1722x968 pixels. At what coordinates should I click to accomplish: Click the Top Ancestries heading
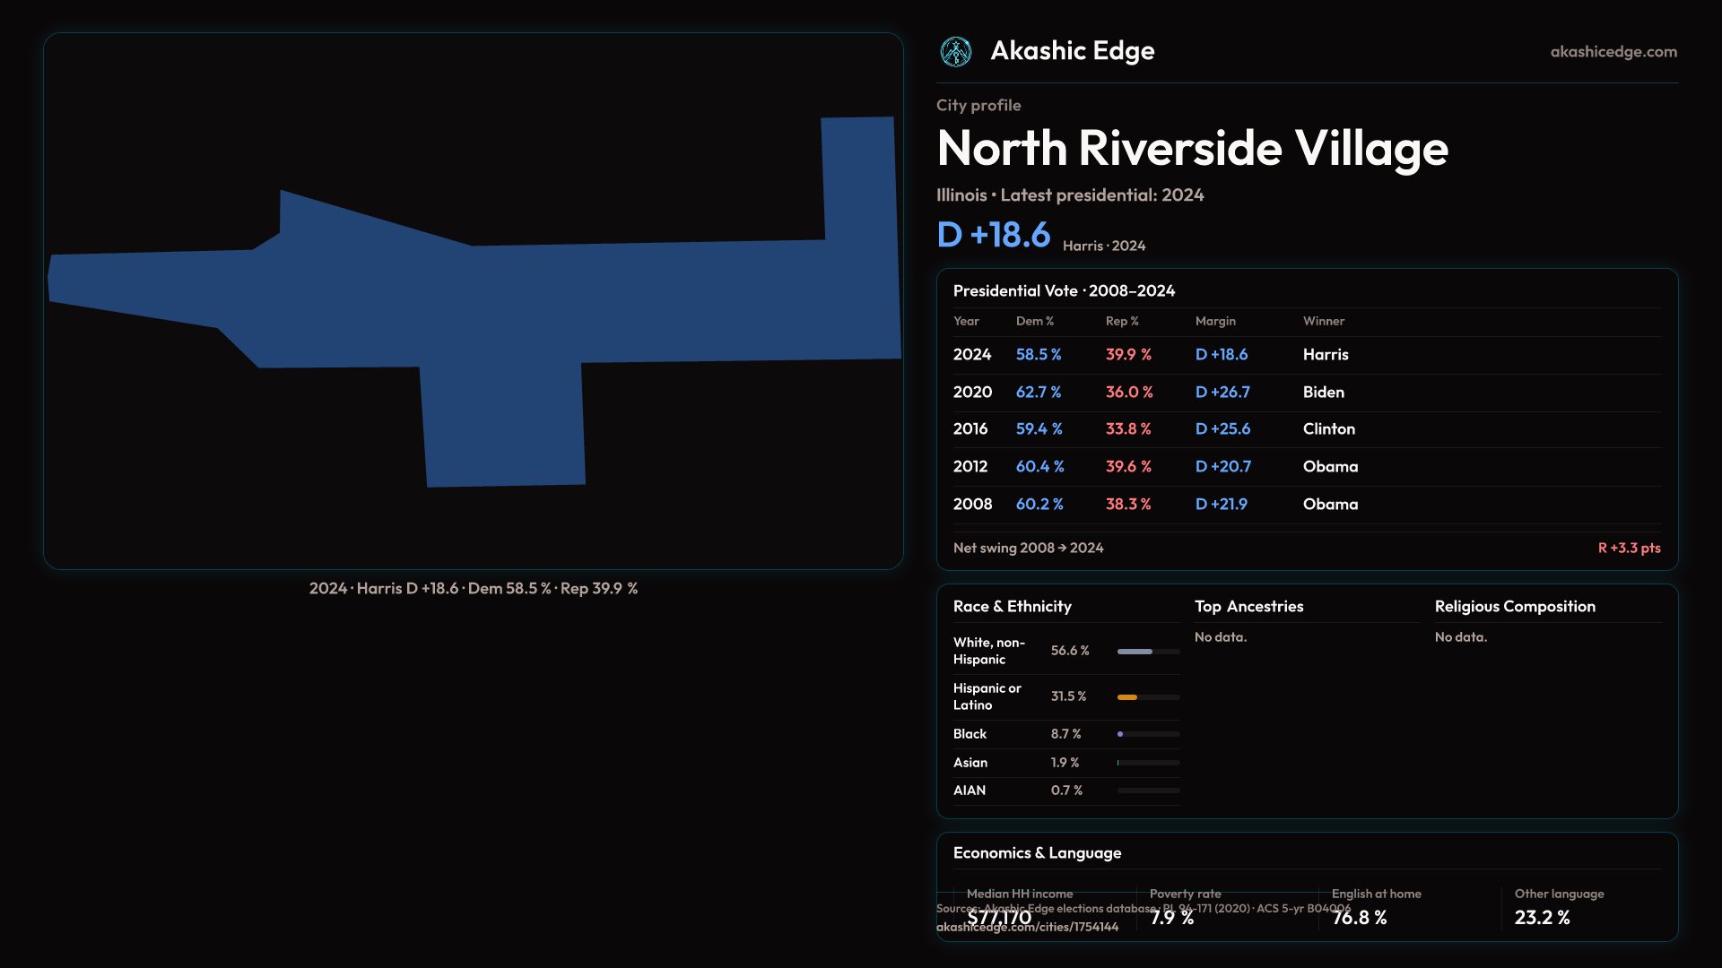click(x=1248, y=607)
